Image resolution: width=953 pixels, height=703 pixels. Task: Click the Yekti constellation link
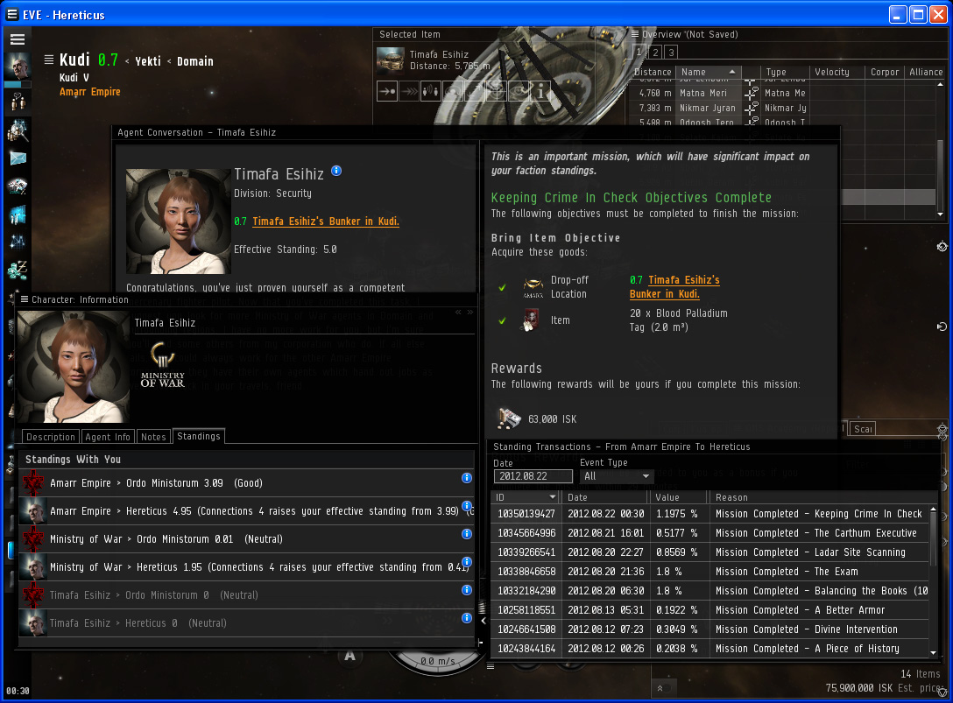point(148,60)
